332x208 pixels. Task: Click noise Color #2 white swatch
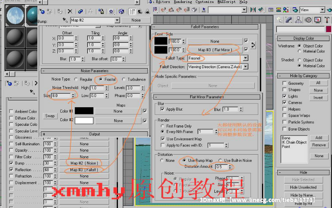pos(84,121)
